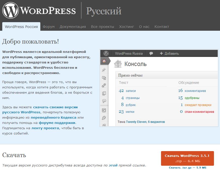Click the 0 спам-комментариев link
This screenshot has height=172, width=220.
coord(197,112)
